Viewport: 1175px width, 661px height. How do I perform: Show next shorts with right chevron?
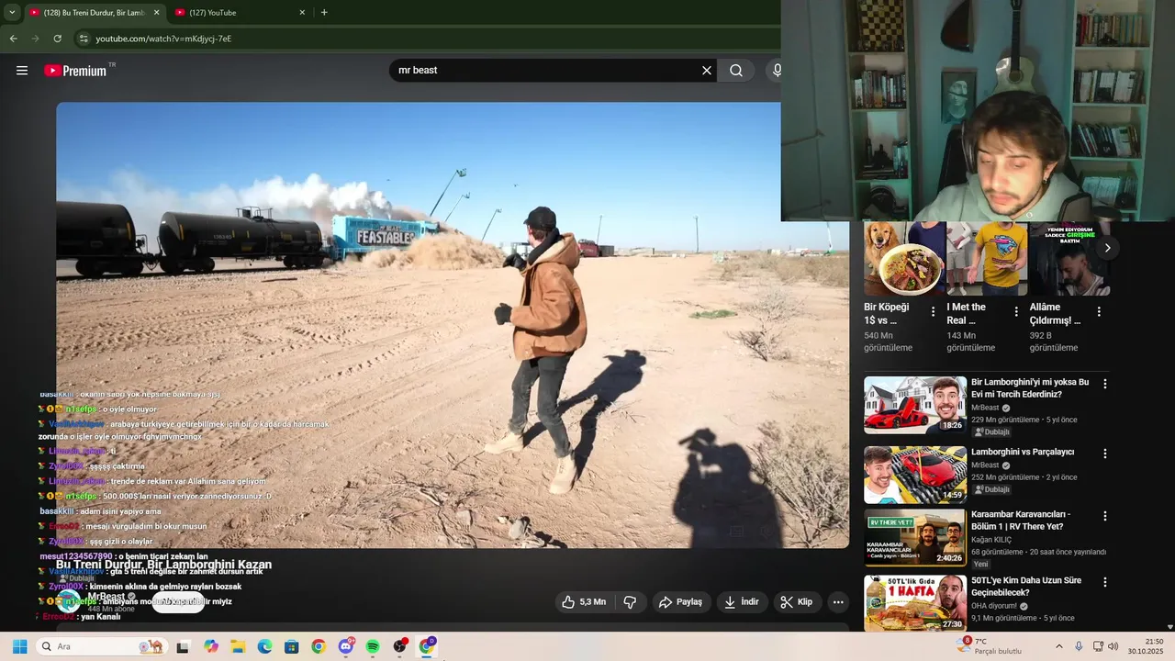click(1107, 248)
